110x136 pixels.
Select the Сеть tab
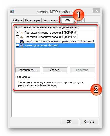click(67, 20)
